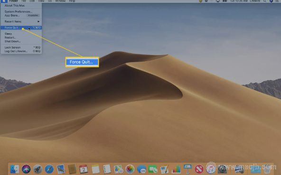Open Calendar icon in Dock
Screen dimensions: 281x175
point(84,169)
